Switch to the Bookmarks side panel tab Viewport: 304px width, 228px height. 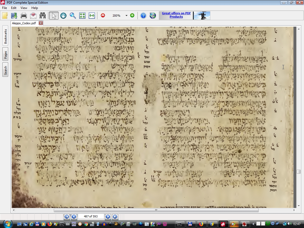(x=6, y=36)
